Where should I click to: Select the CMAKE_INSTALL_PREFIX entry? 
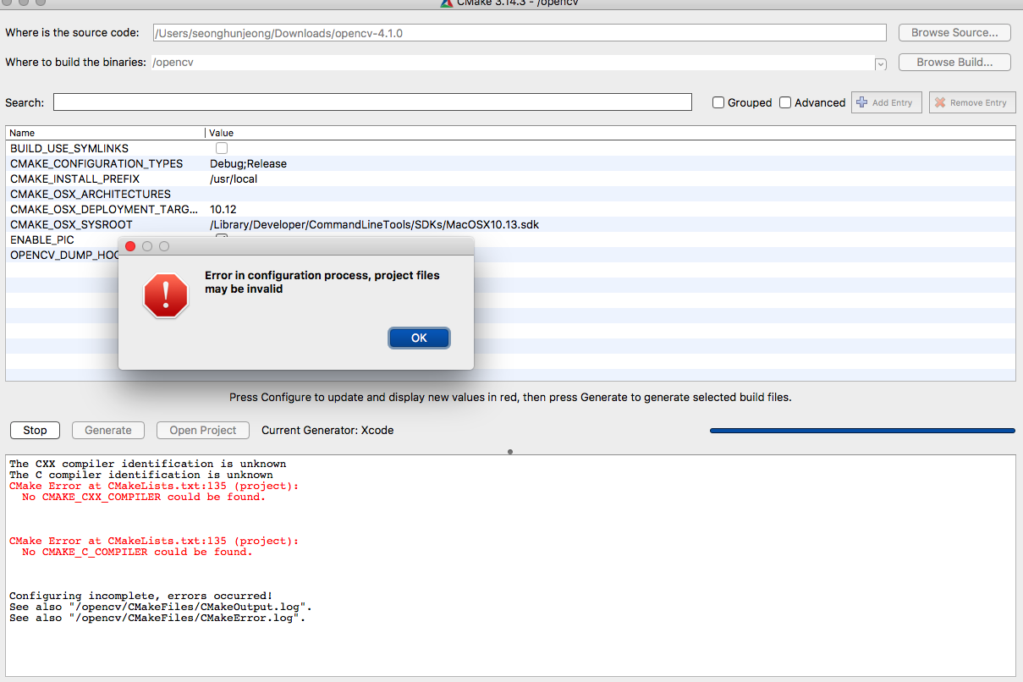(74, 179)
